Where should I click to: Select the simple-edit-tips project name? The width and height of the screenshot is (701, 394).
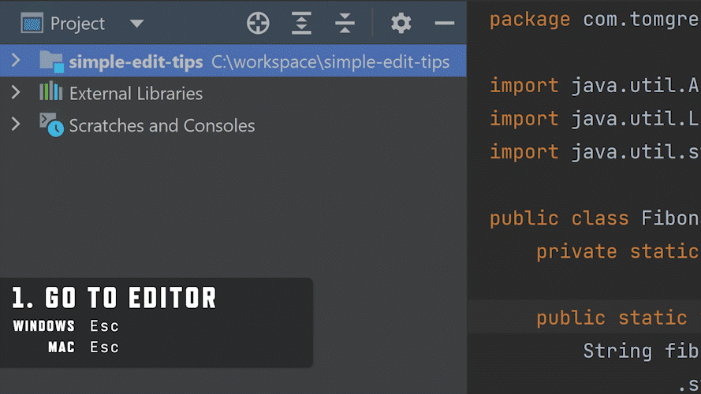point(136,61)
